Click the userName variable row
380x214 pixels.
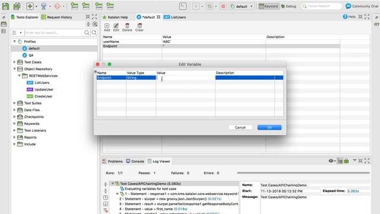[221, 42]
